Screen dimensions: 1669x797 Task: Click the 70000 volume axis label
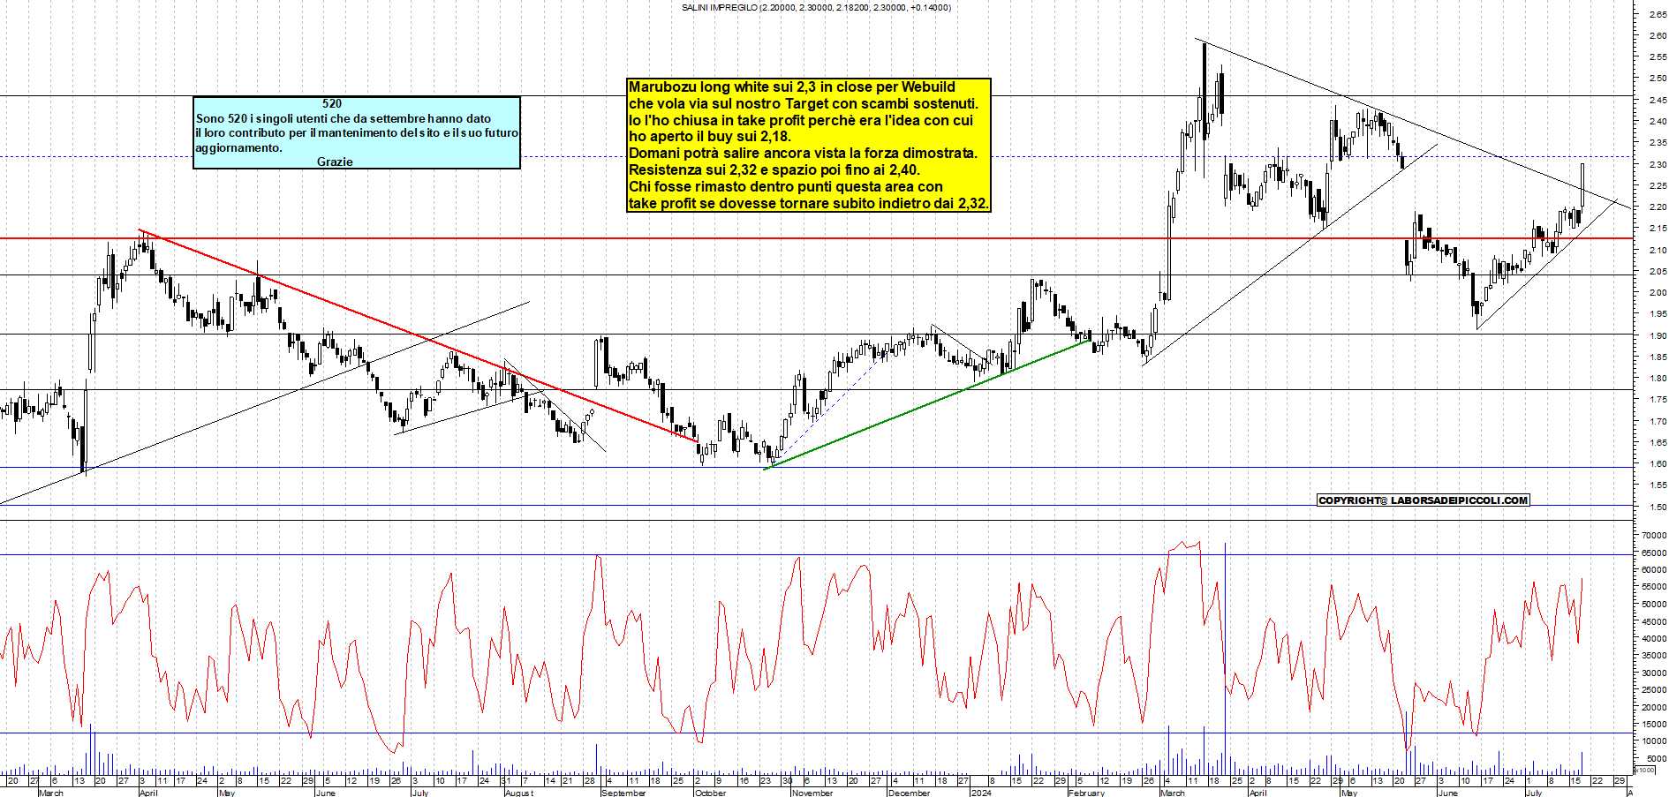click(x=1654, y=536)
